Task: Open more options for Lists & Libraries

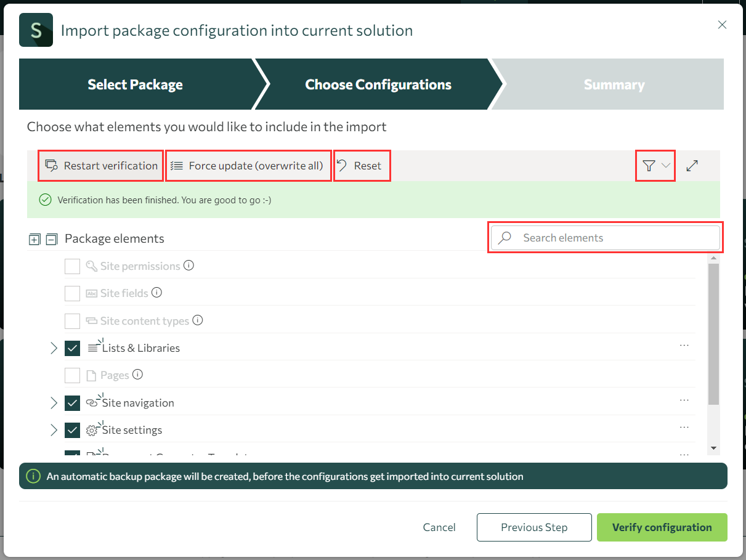Action: 684,346
